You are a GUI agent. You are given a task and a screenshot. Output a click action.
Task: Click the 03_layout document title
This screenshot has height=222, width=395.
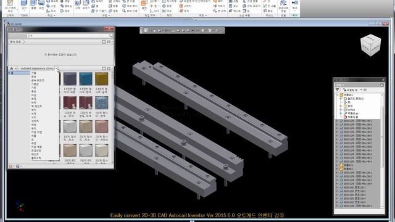pos(16,24)
